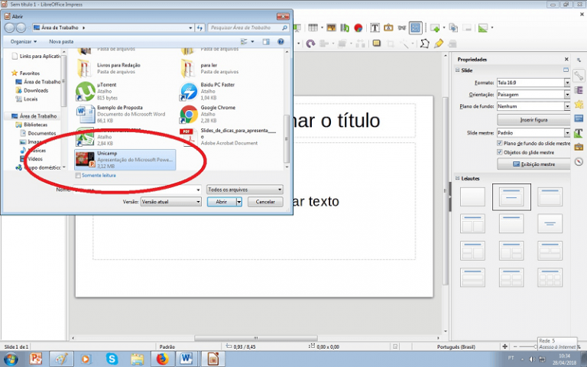The image size is (587, 367).
Task: Open the Versão atual dropdown
Action: (x=171, y=202)
